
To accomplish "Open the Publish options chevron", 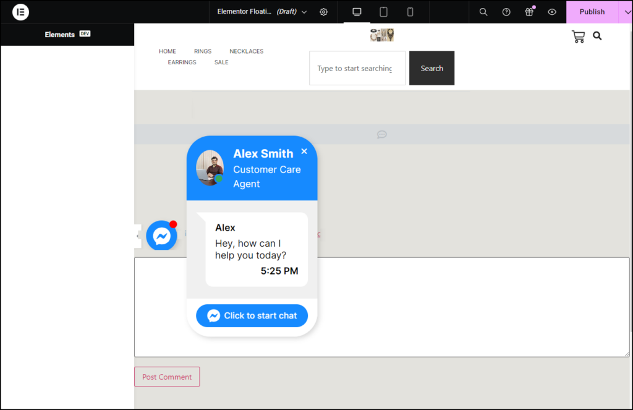I will coord(627,12).
